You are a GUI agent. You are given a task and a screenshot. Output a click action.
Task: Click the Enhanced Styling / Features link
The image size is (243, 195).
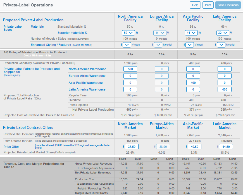[51, 45]
